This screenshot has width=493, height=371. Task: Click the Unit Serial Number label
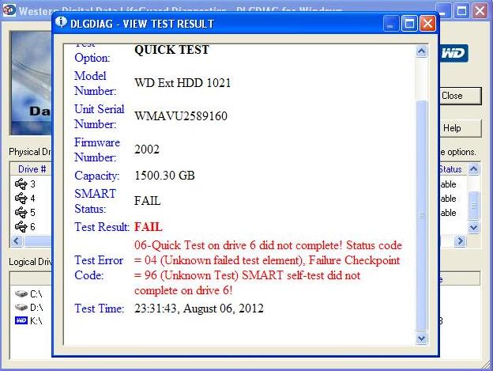pyautogui.click(x=99, y=116)
